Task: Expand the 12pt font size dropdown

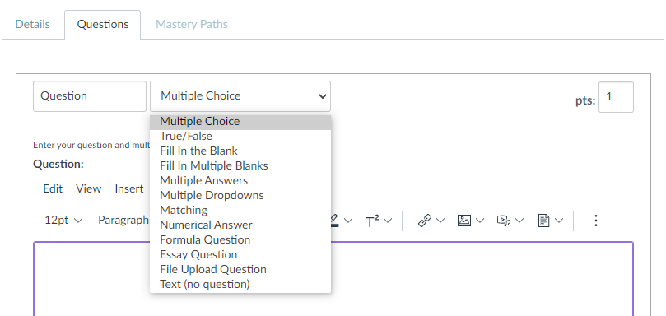Action: coord(63,220)
